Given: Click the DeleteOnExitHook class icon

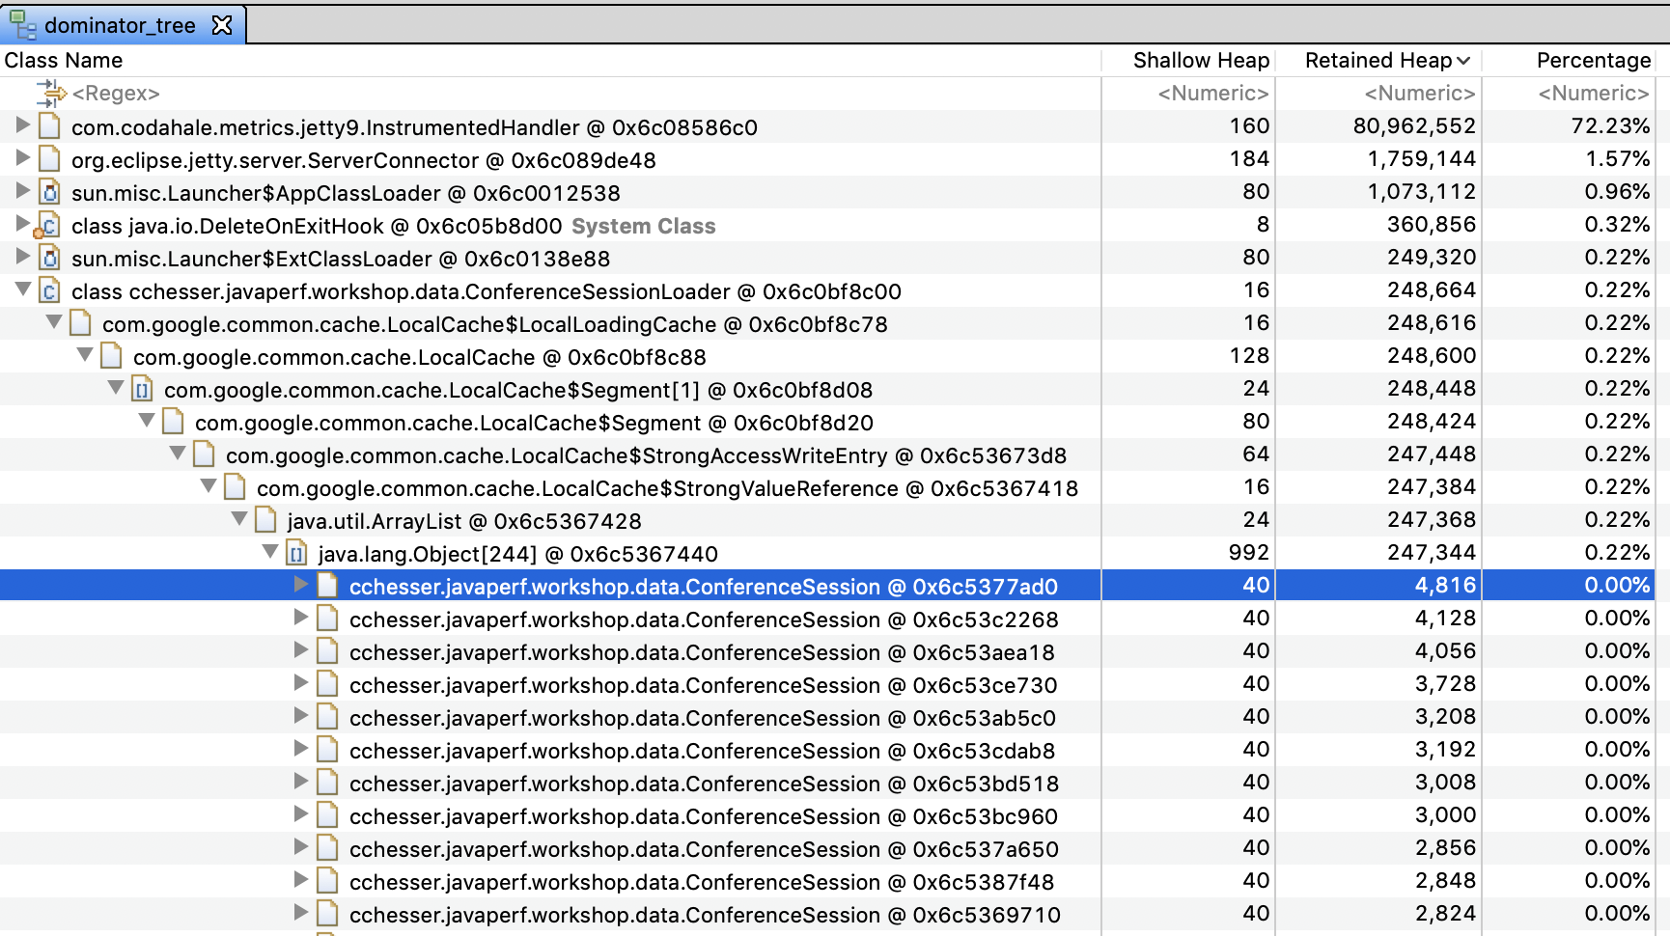Looking at the screenshot, I should pos(47,226).
